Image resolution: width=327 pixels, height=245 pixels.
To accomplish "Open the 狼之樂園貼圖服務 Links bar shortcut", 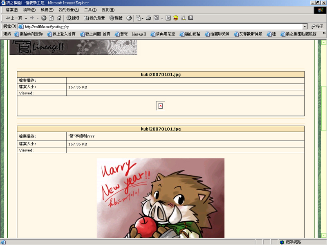I will pos(299,34).
